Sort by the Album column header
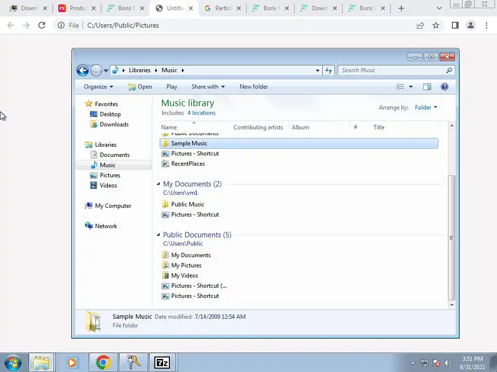 point(319,127)
